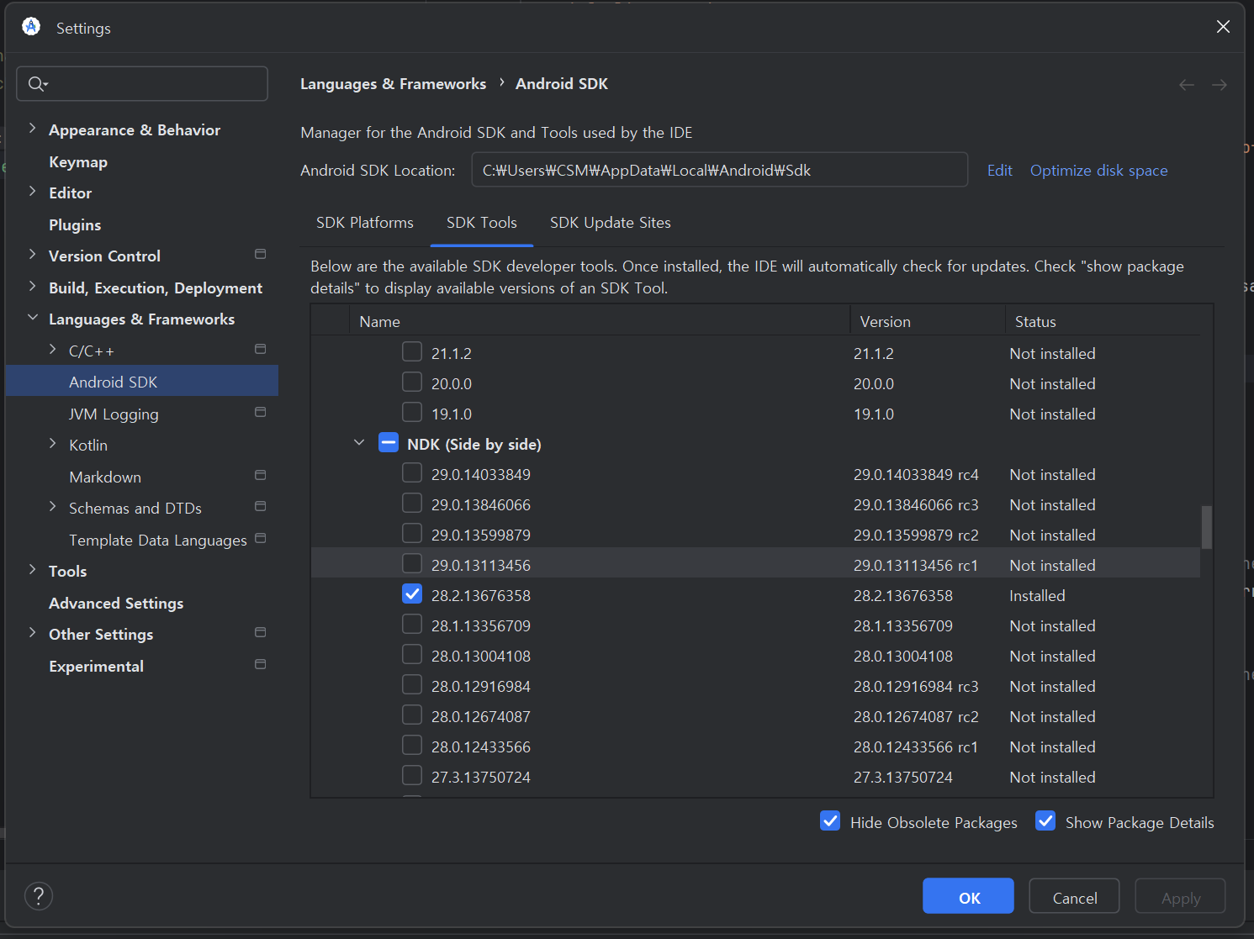Click Languages & Frameworks breadcrumb
Image resolution: width=1254 pixels, height=939 pixels.
click(393, 84)
